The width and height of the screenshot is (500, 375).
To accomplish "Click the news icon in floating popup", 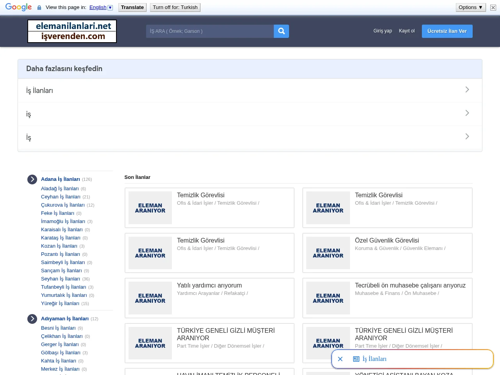I will (x=356, y=359).
